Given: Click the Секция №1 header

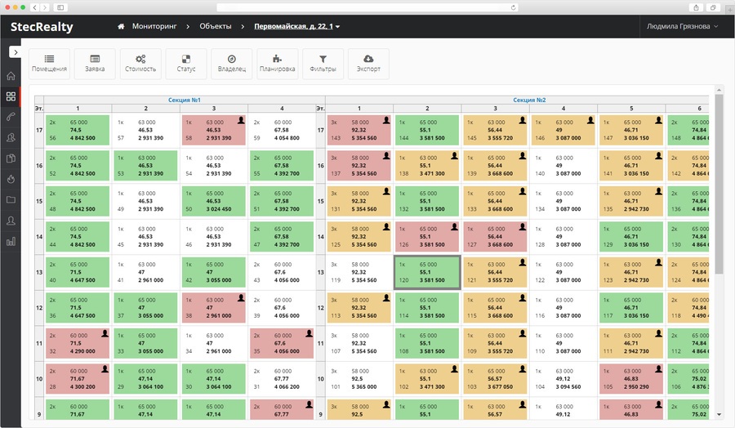Looking at the screenshot, I should click(185, 100).
